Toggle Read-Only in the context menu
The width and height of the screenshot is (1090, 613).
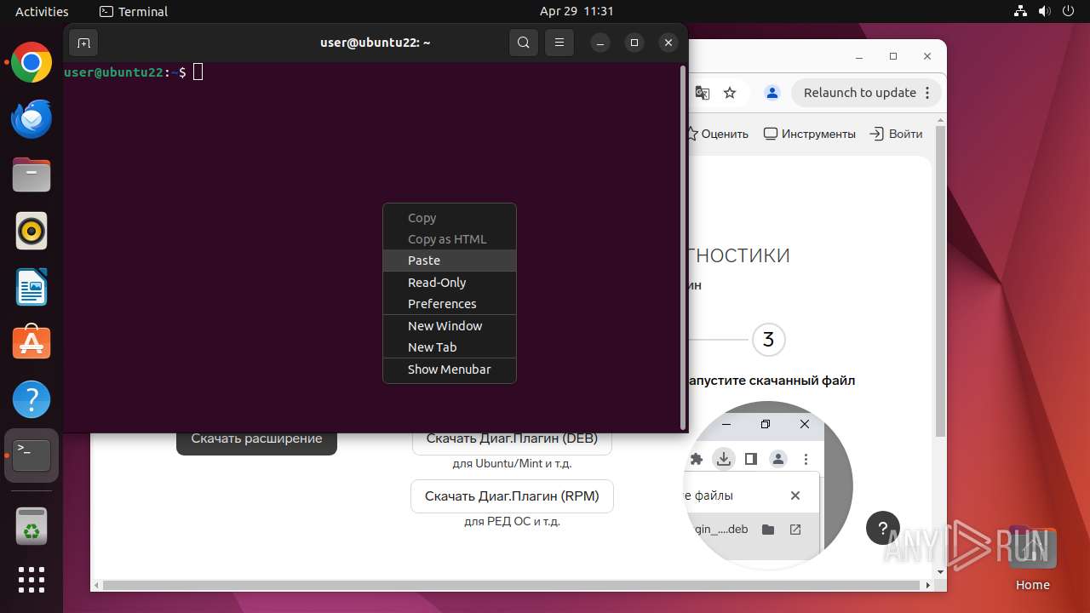tap(450, 283)
